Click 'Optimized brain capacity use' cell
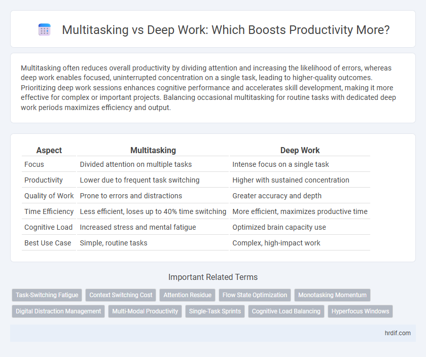Image resolution: width=426 pixels, height=357 pixels. pyautogui.click(x=300, y=227)
